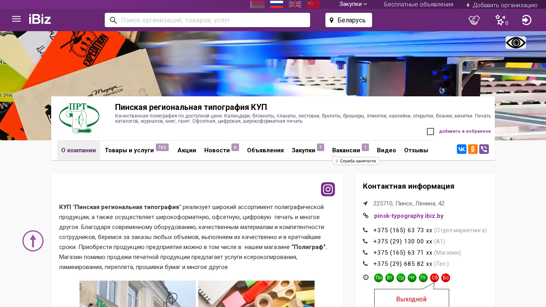Share via Odnoklassniki icon
Image resolution: width=546 pixels, height=307 pixels.
(x=473, y=149)
